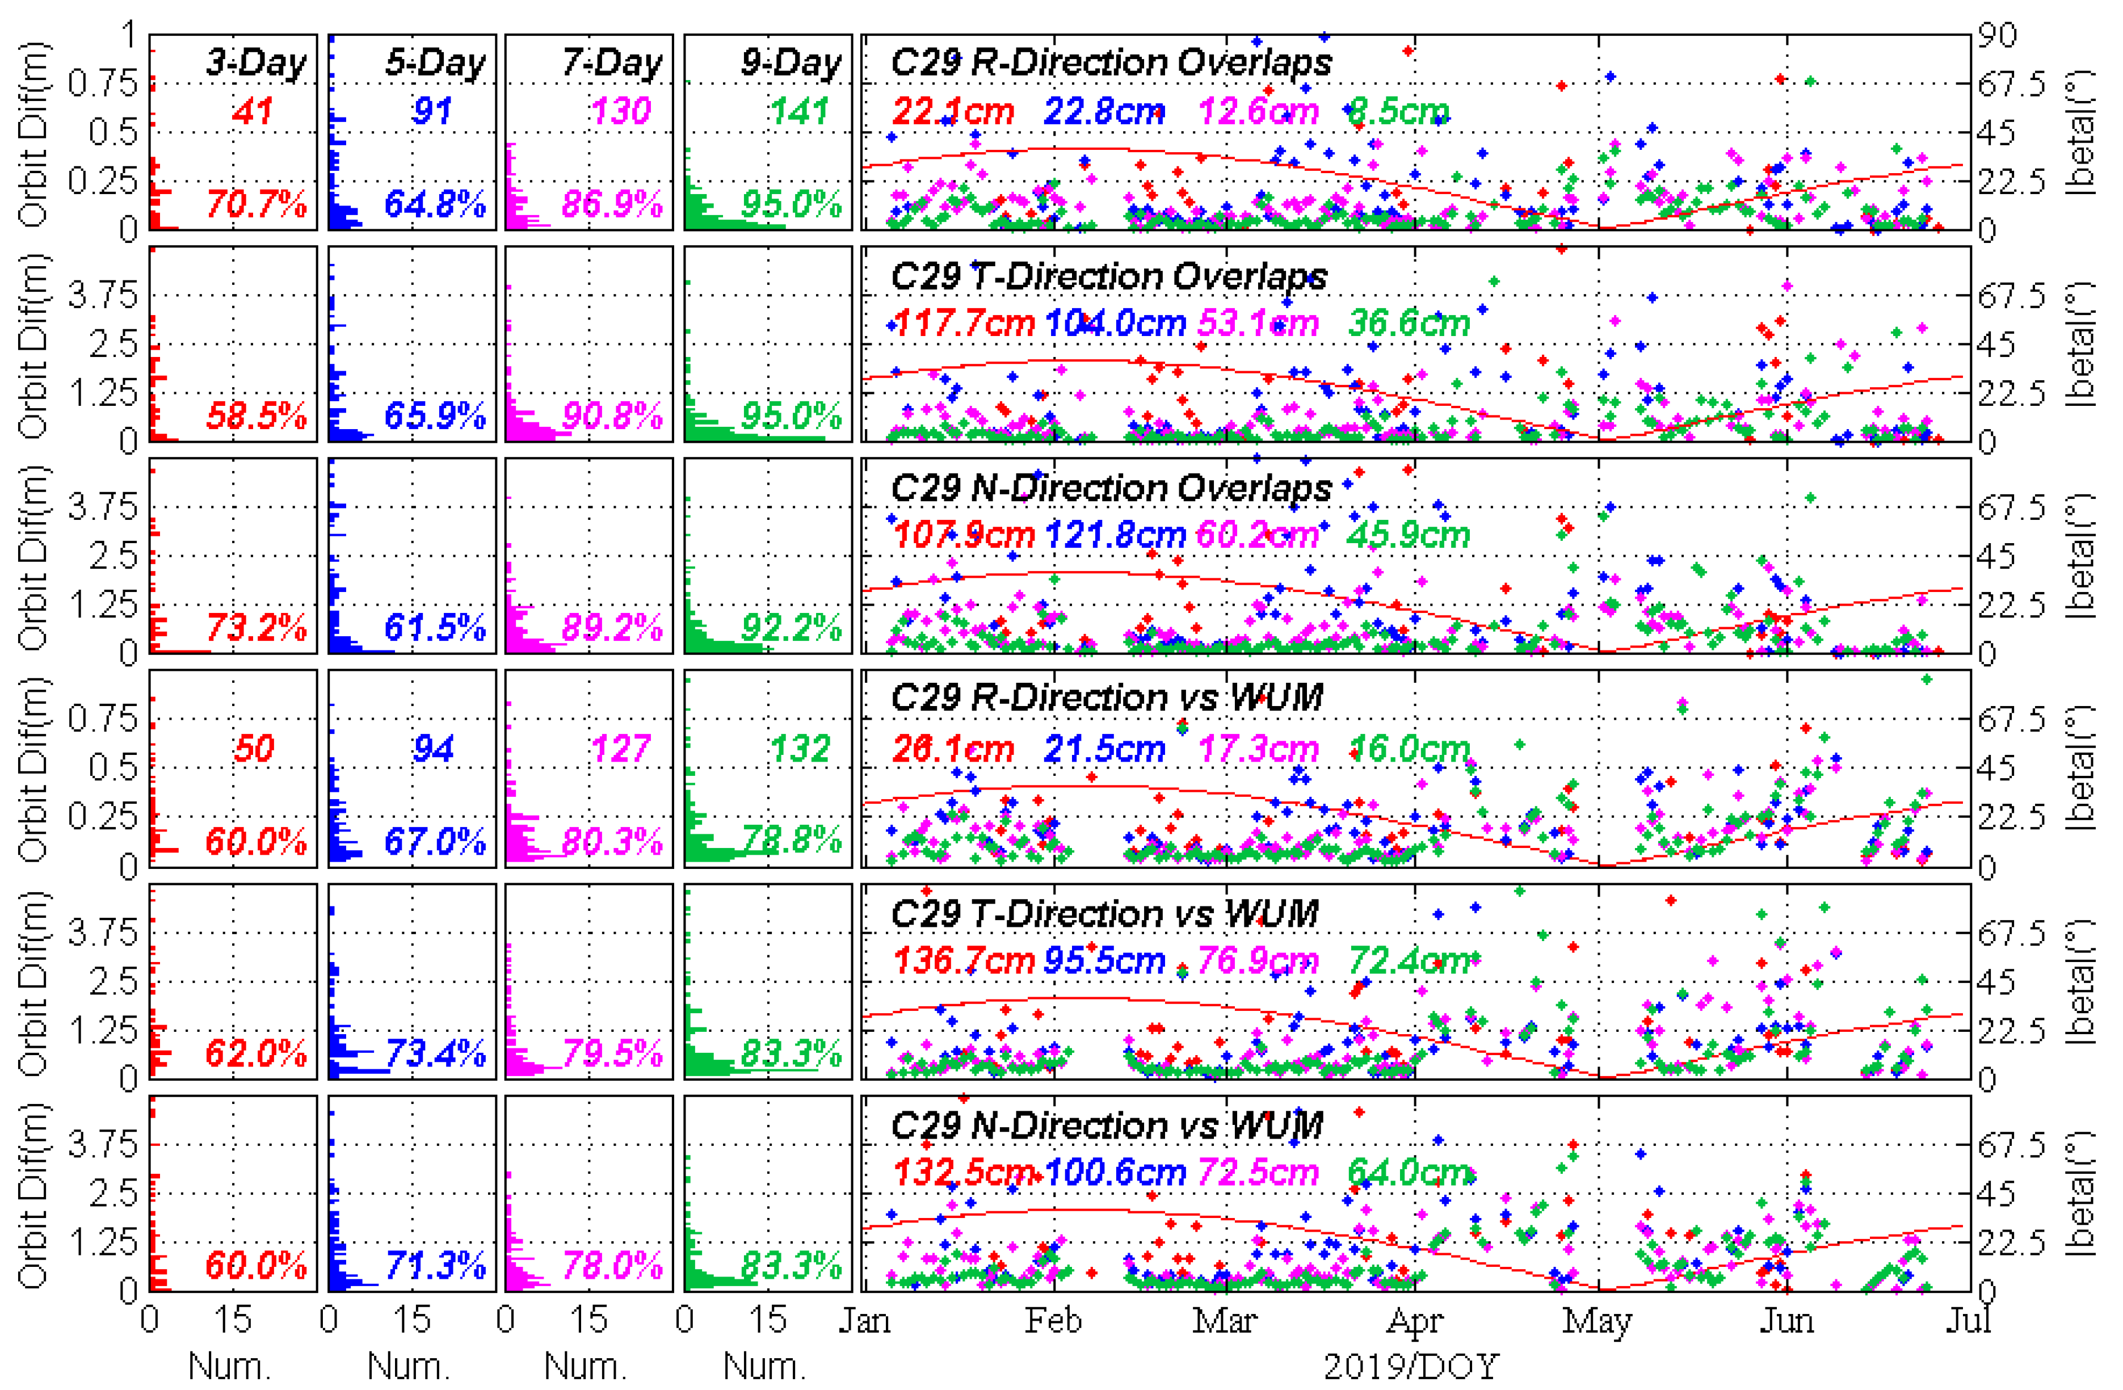Click the '7-Day' histogram title

612,64
